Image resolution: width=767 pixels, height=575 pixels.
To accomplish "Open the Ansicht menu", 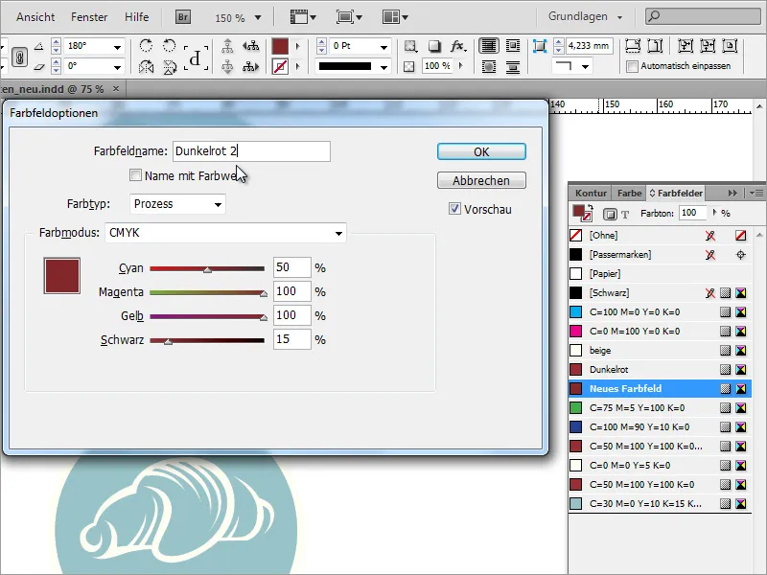I will pyautogui.click(x=35, y=17).
